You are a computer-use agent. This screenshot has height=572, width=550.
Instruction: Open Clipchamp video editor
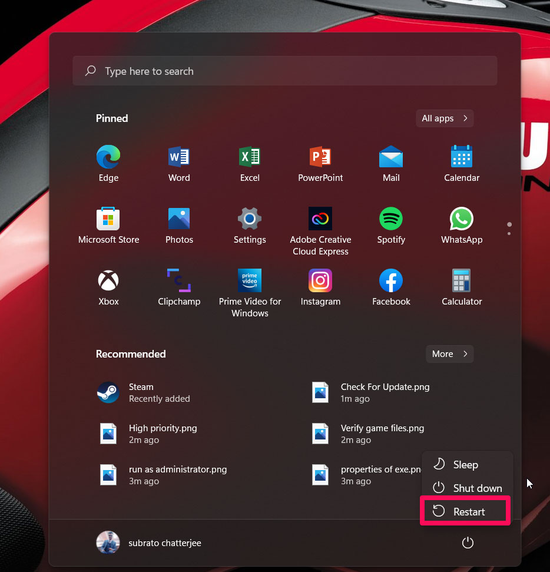[x=179, y=287]
